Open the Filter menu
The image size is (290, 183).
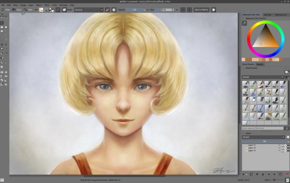click(x=47, y=5)
